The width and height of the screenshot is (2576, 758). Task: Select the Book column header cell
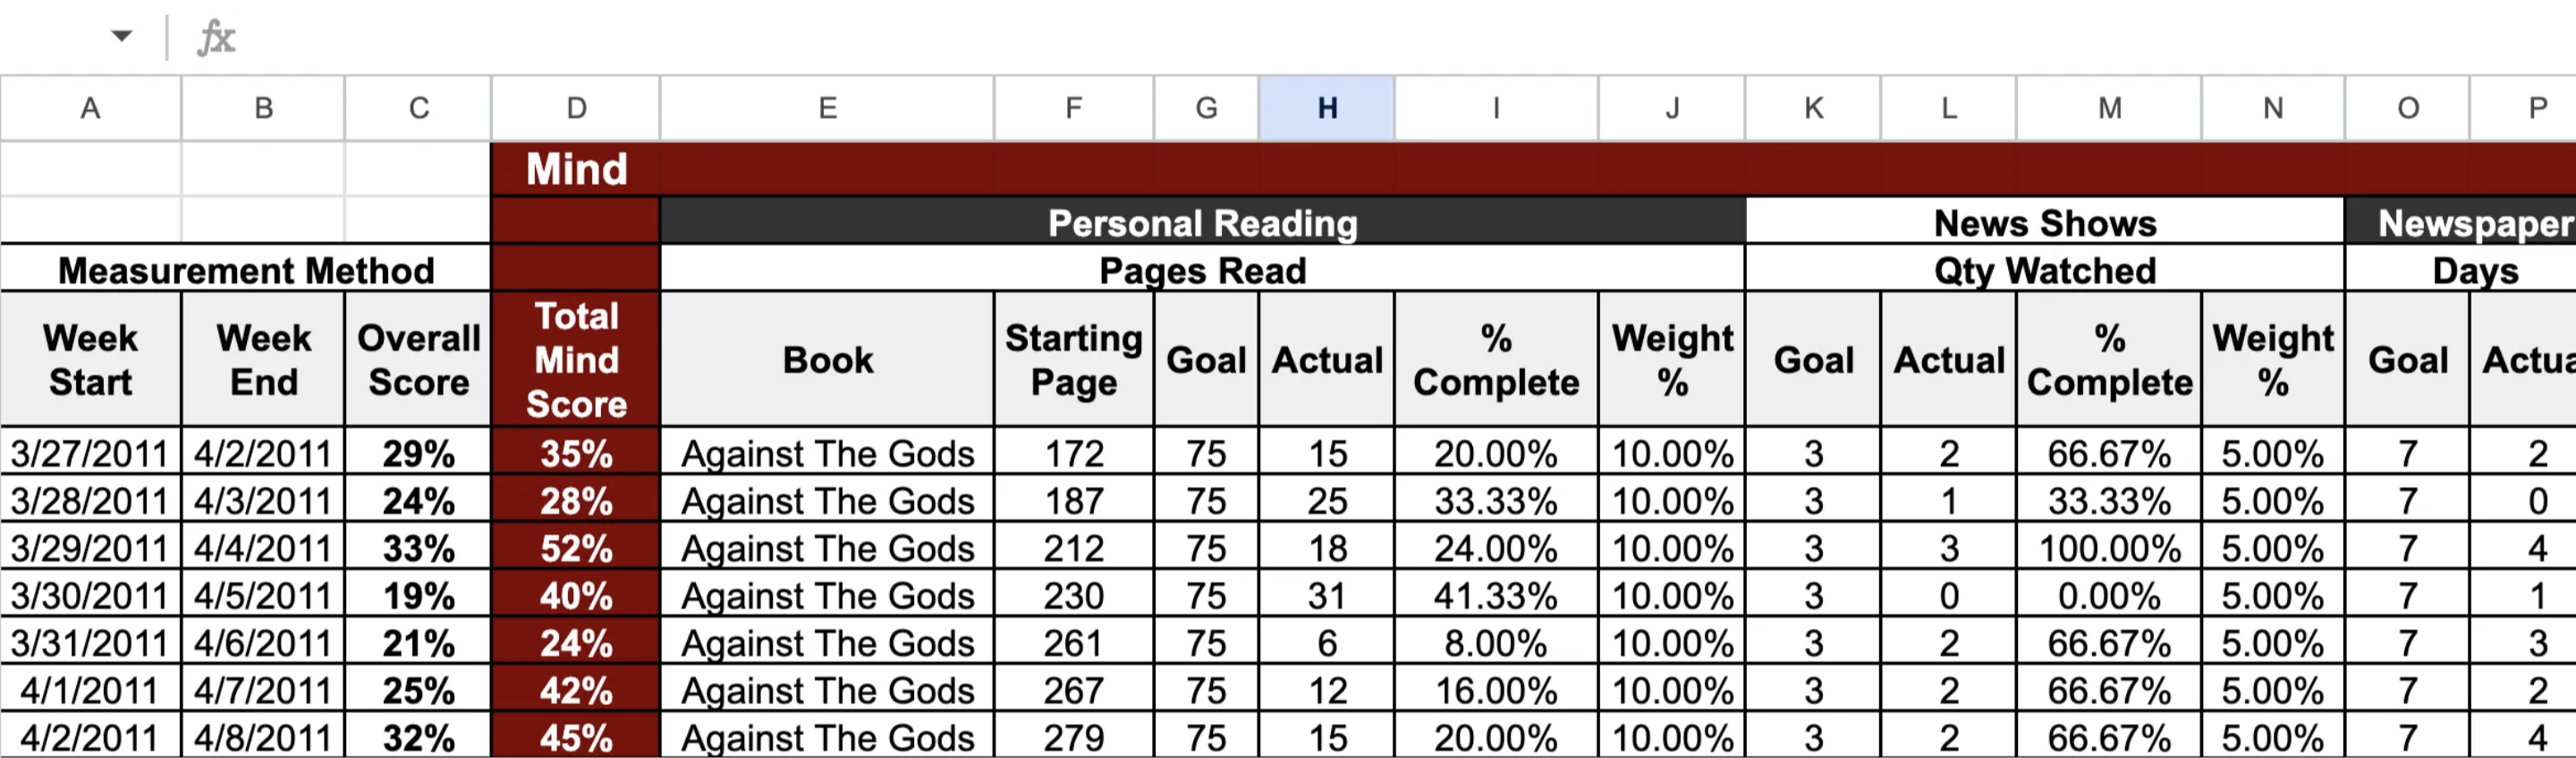coord(828,360)
